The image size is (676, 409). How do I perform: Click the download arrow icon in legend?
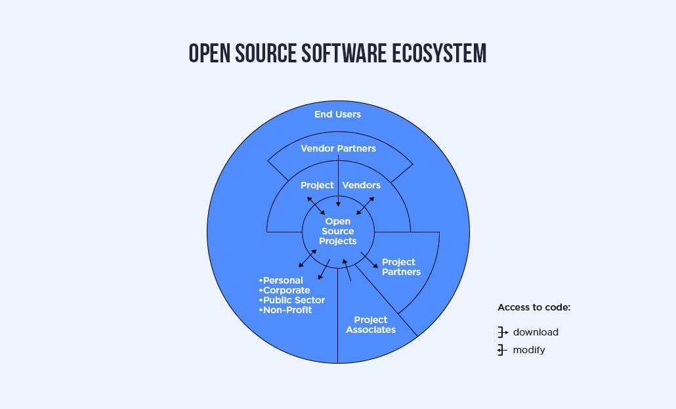(x=503, y=332)
